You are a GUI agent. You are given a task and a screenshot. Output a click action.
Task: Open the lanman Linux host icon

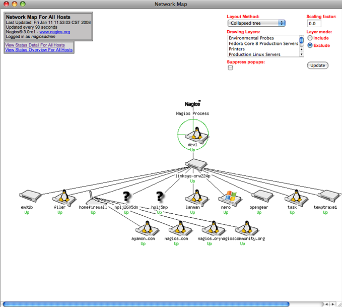[x=196, y=198]
